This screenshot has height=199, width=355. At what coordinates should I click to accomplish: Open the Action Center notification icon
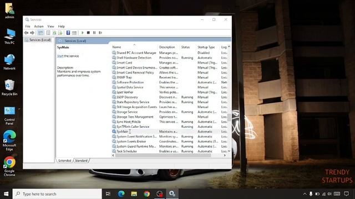(346, 194)
